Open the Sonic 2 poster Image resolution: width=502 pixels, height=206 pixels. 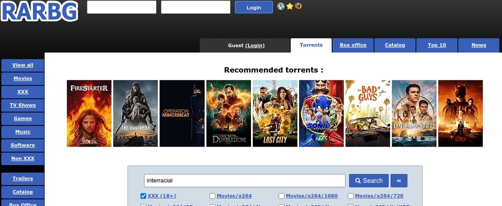321,113
